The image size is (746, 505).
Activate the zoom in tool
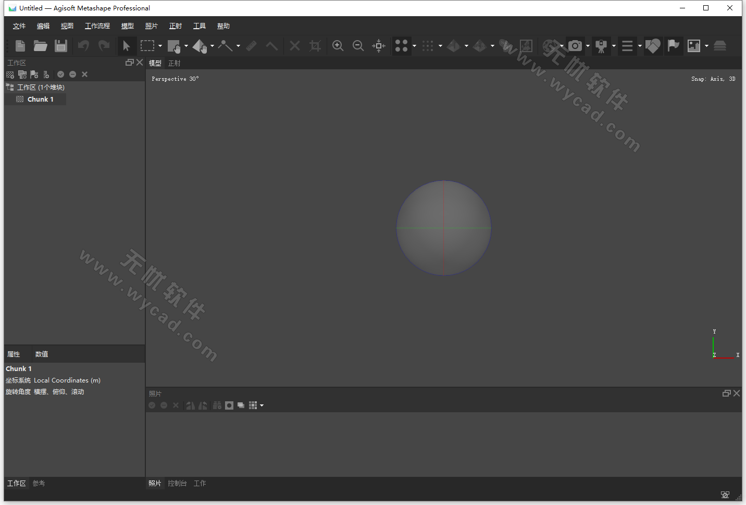point(338,46)
